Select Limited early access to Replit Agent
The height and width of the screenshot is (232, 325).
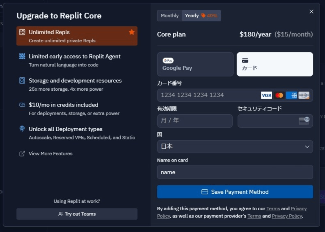(x=77, y=60)
